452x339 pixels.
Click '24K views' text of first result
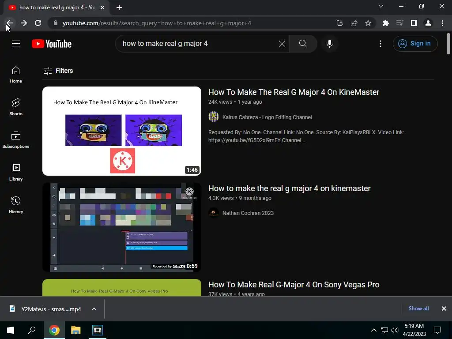click(220, 102)
